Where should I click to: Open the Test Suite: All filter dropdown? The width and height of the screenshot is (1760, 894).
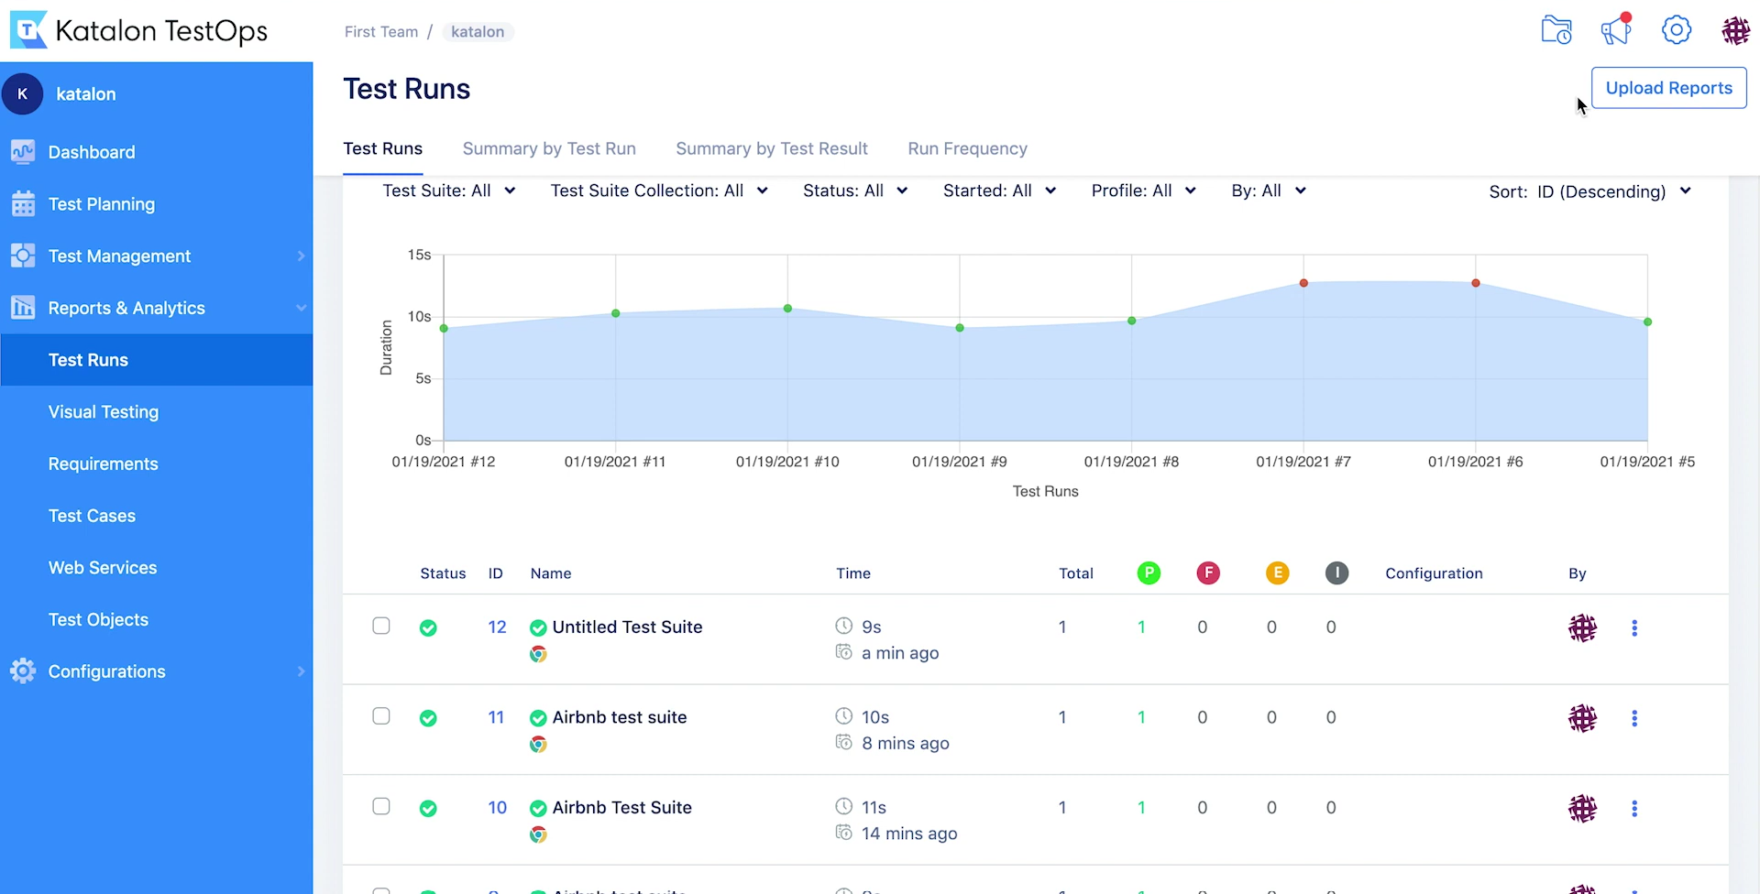(449, 191)
